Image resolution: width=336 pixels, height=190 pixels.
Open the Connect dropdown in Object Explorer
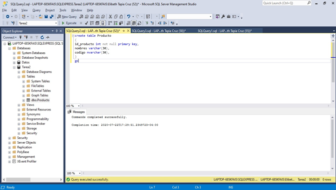point(9,37)
